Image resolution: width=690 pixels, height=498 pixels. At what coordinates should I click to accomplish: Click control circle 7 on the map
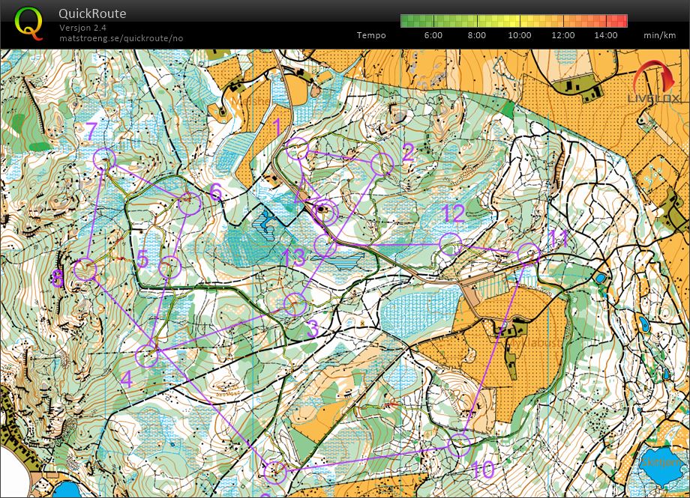point(103,159)
